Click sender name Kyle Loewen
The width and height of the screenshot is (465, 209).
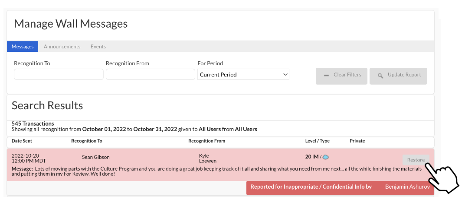click(208, 158)
